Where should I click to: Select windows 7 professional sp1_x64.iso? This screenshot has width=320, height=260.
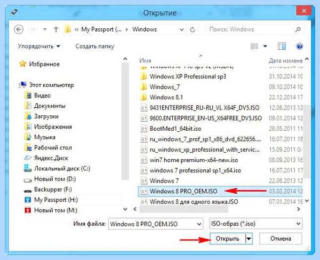pos(195,170)
